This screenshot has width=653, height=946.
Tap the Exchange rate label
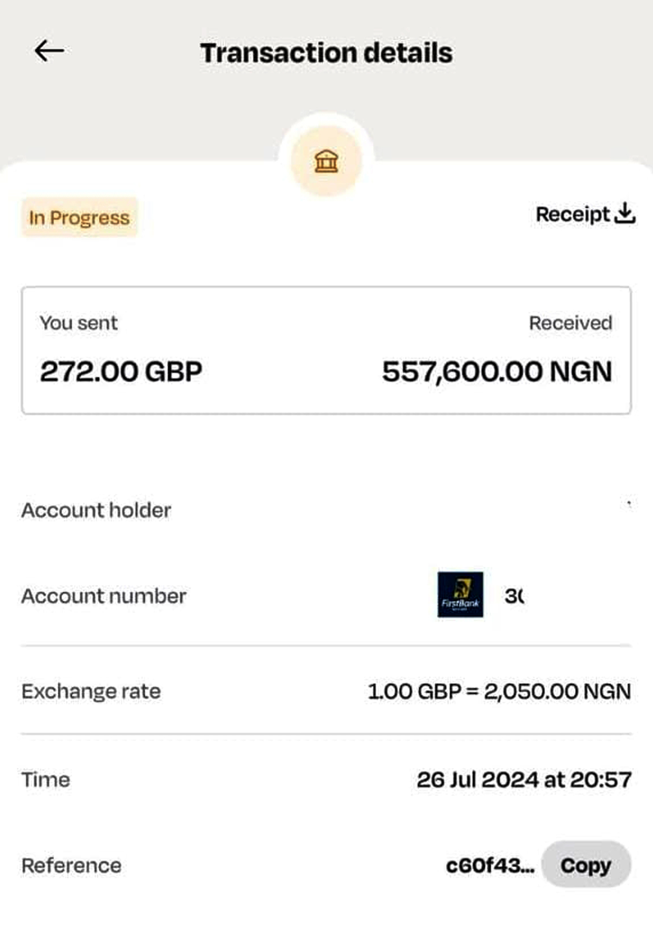tap(91, 691)
